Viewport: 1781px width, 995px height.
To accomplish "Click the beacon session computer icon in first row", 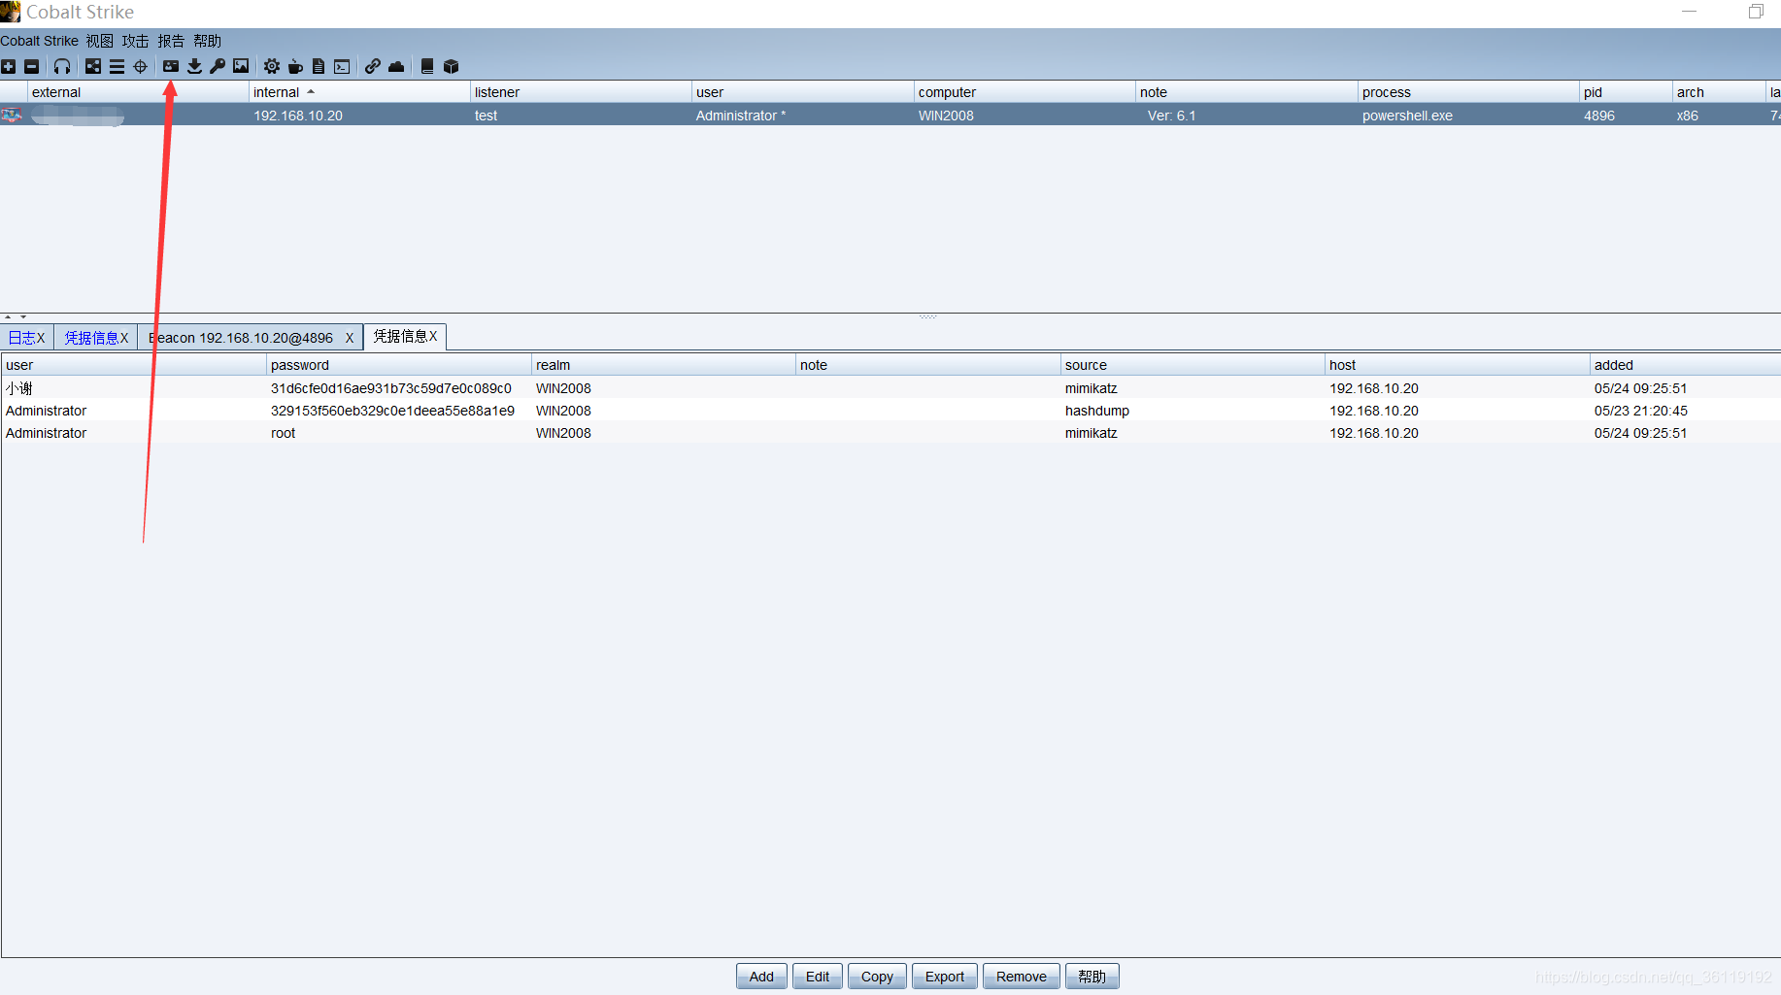I will pos(12,116).
